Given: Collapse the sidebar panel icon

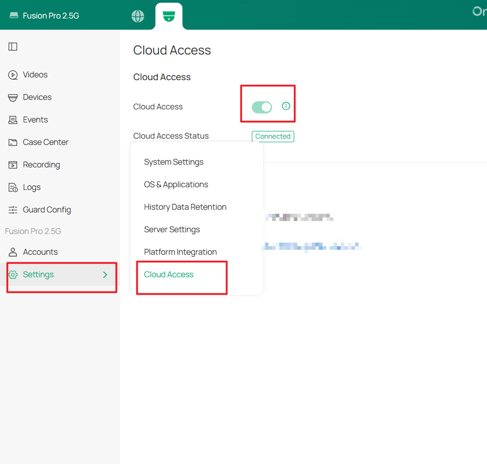Looking at the screenshot, I should coord(13,46).
